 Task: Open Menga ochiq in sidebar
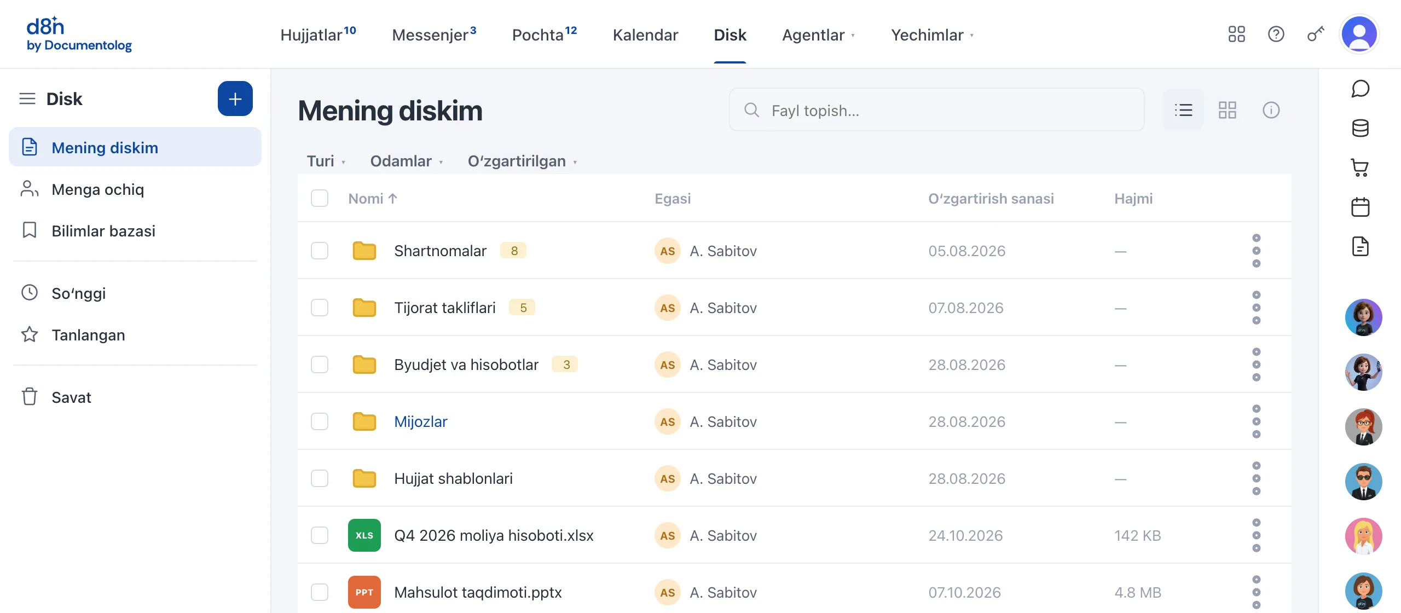coord(135,189)
